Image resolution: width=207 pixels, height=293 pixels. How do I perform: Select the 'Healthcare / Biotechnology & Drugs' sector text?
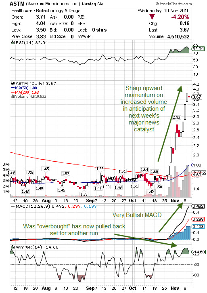tap(46, 11)
